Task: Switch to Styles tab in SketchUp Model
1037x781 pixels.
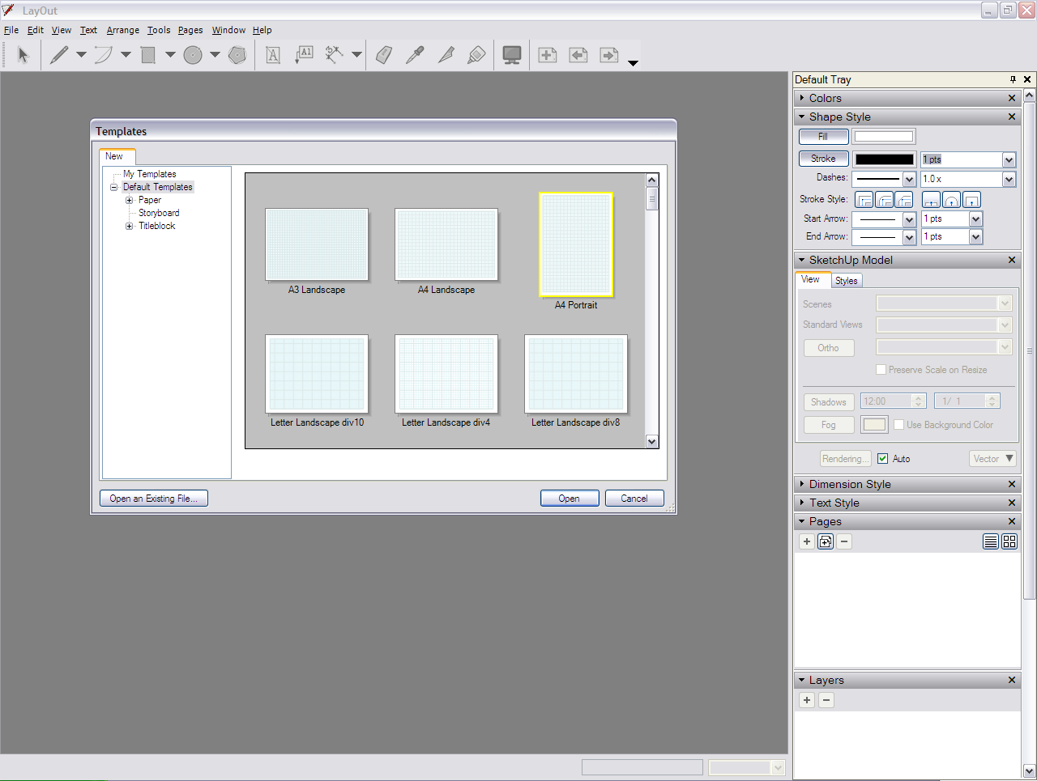Action: (847, 280)
